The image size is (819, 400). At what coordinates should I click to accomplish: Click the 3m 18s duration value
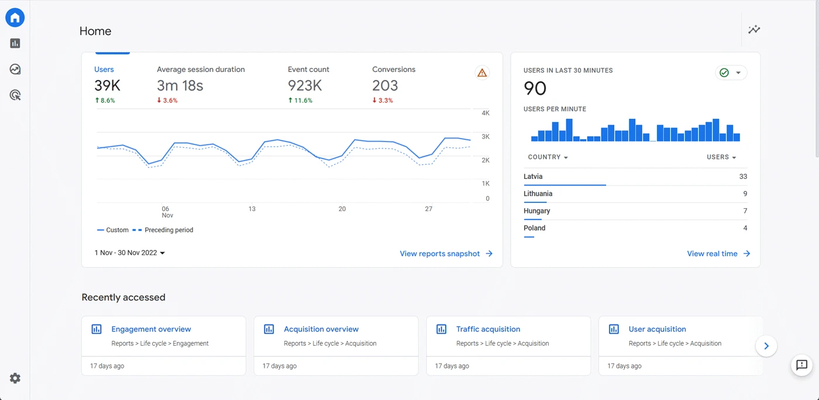click(x=180, y=85)
